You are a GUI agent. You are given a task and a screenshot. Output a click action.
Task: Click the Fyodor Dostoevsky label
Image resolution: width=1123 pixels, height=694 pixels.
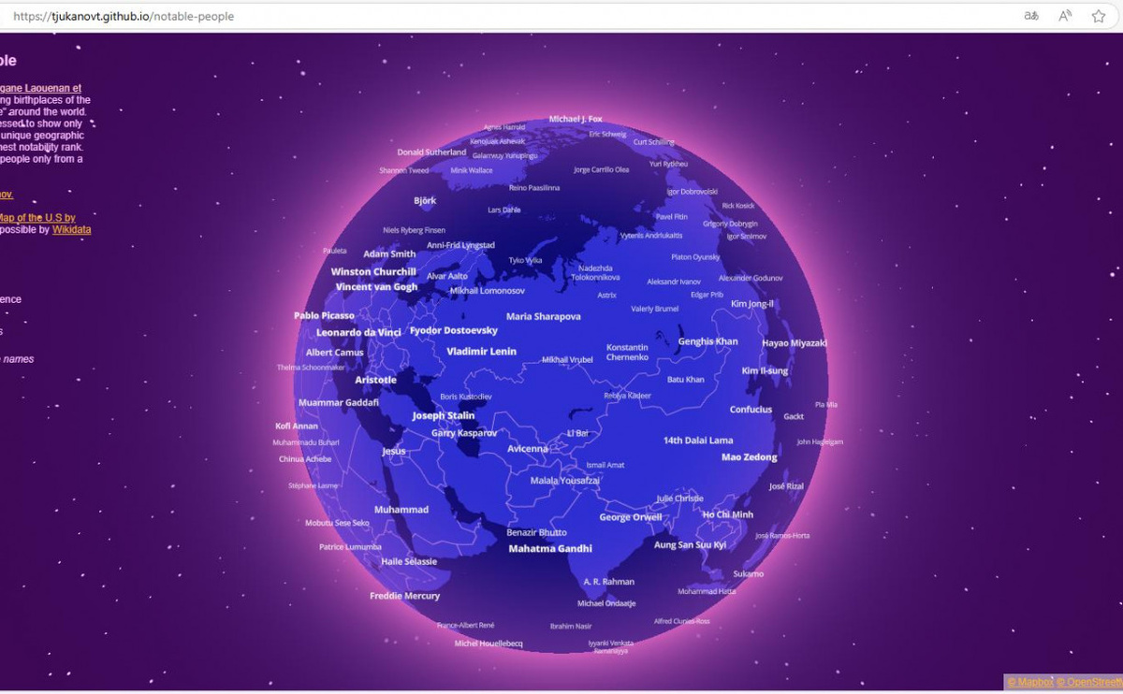point(454,330)
